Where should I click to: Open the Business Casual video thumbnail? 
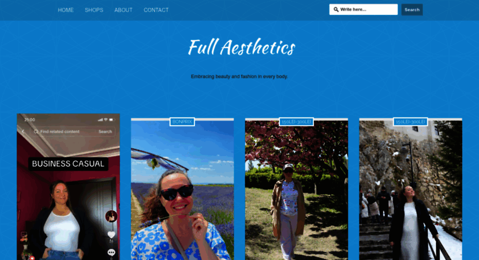[68, 187]
